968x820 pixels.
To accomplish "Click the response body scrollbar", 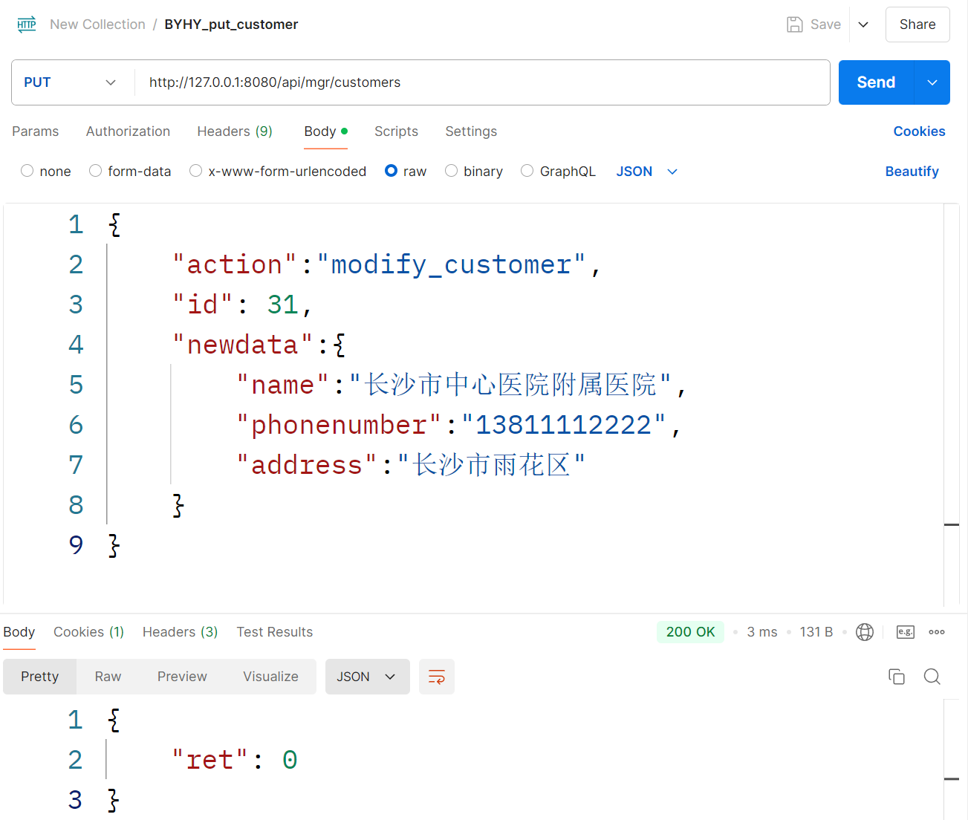I will point(952,759).
